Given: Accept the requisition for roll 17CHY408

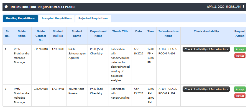Looking at the screenshot, I should 240,49.
